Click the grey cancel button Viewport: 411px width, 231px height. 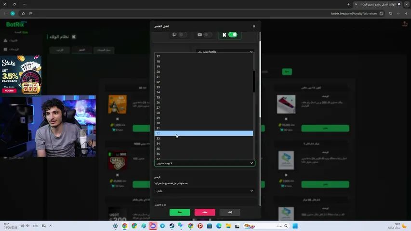230,212
